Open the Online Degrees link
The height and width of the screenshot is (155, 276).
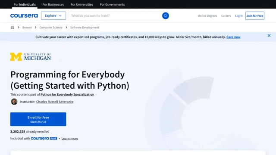207,16
